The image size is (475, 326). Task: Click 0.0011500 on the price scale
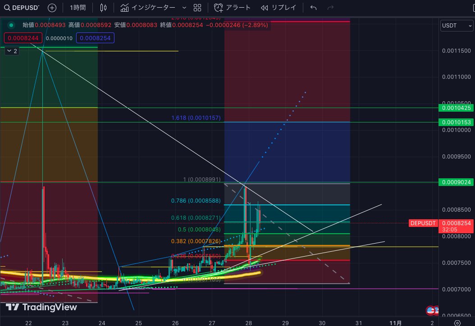(x=456, y=50)
